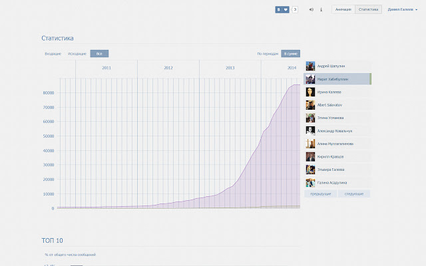
Task: Select Albert Salavatov in the contact list
Action: click(337, 105)
